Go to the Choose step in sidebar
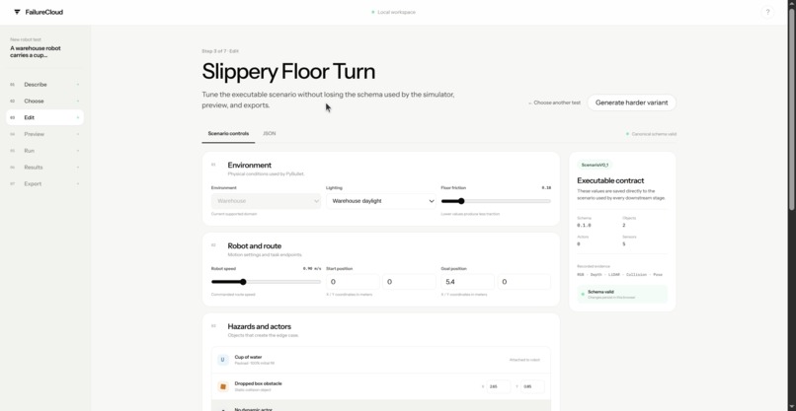This screenshot has height=411, width=796. [x=44, y=101]
